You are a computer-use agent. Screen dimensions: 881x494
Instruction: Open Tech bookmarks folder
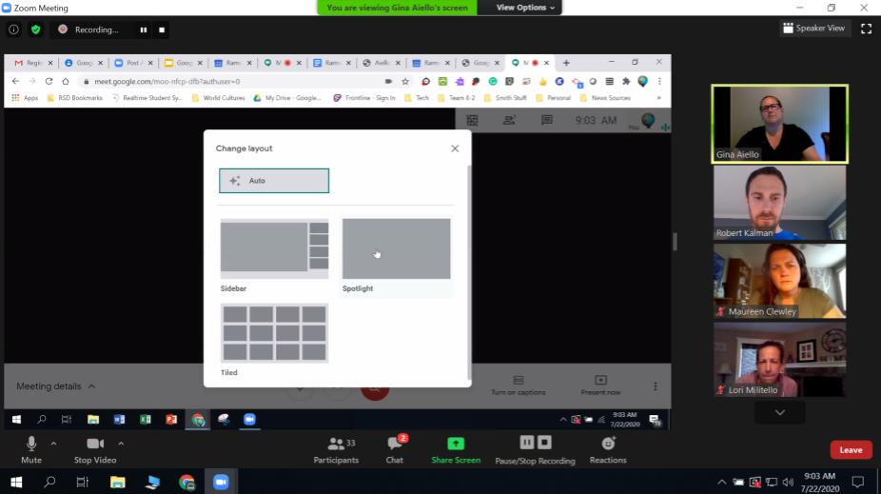417,98
